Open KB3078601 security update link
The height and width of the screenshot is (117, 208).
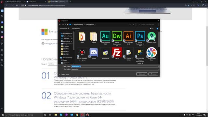[84, 97]
